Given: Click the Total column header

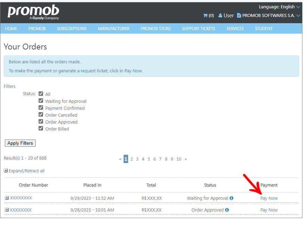Looking at the screenshot, I should [x=151, y=185].
